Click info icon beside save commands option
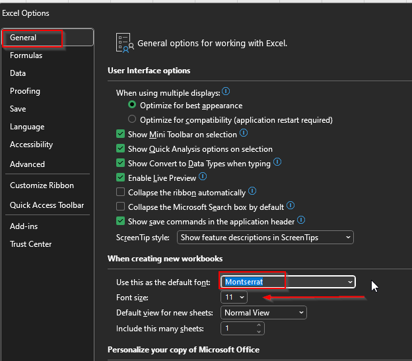The image size is (412, 361). (301, 221)
